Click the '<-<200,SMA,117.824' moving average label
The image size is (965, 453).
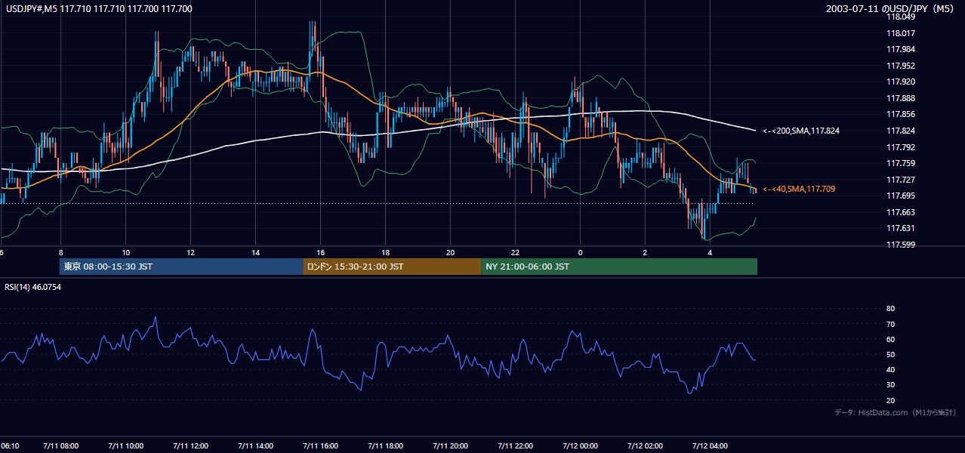(x=801, y=131)
